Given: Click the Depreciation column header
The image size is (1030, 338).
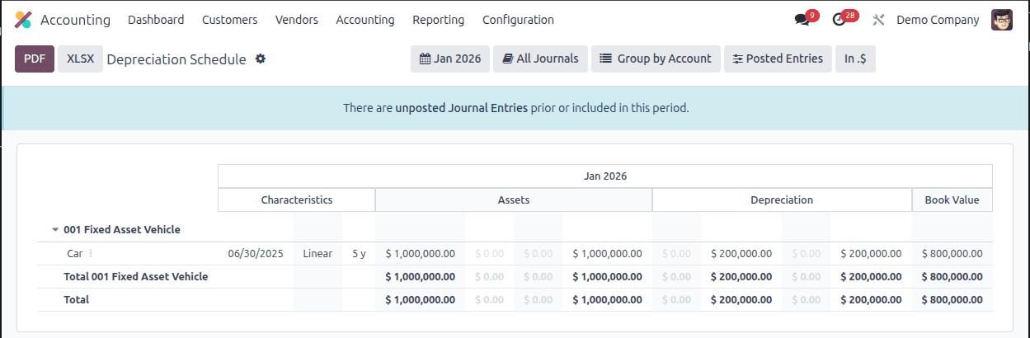Looking at the screenshot, I should point(782,200).
